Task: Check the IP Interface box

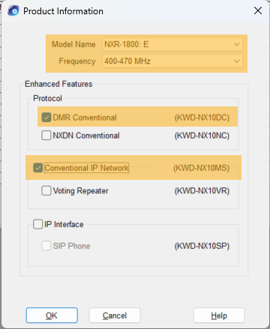Action: tap(38, 224)
